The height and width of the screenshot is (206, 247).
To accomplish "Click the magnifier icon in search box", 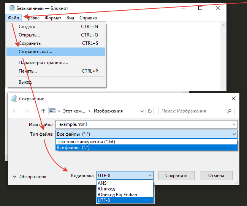I will point(230,111).
